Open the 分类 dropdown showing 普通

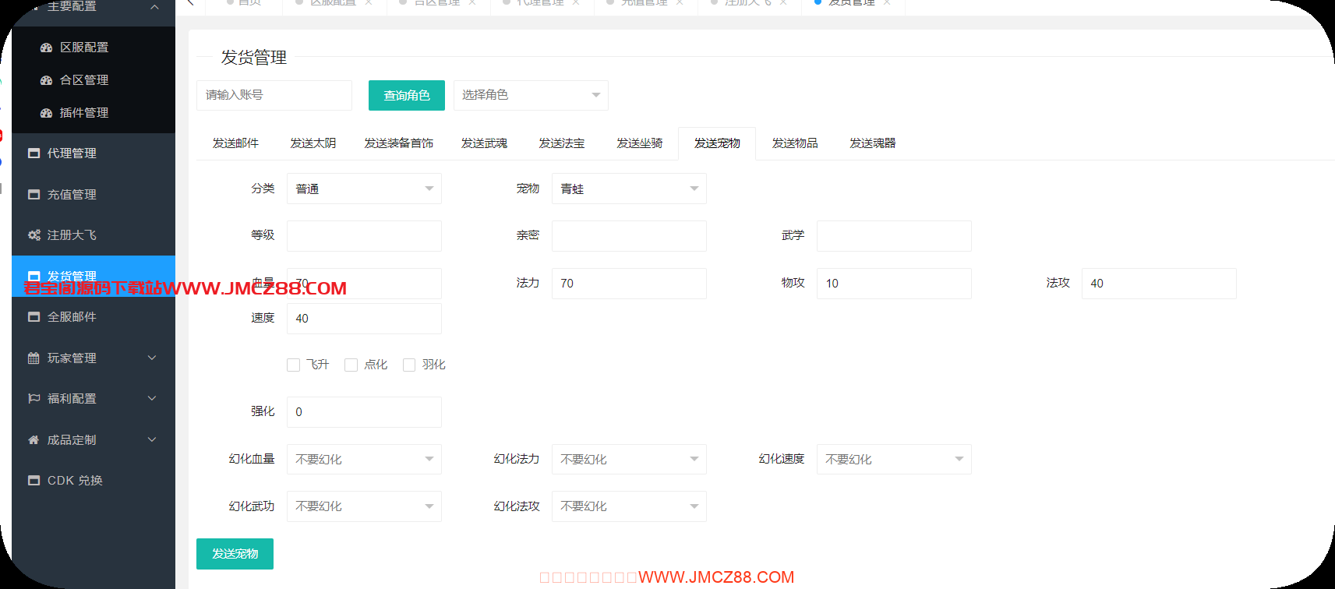[x=364, y=189]
